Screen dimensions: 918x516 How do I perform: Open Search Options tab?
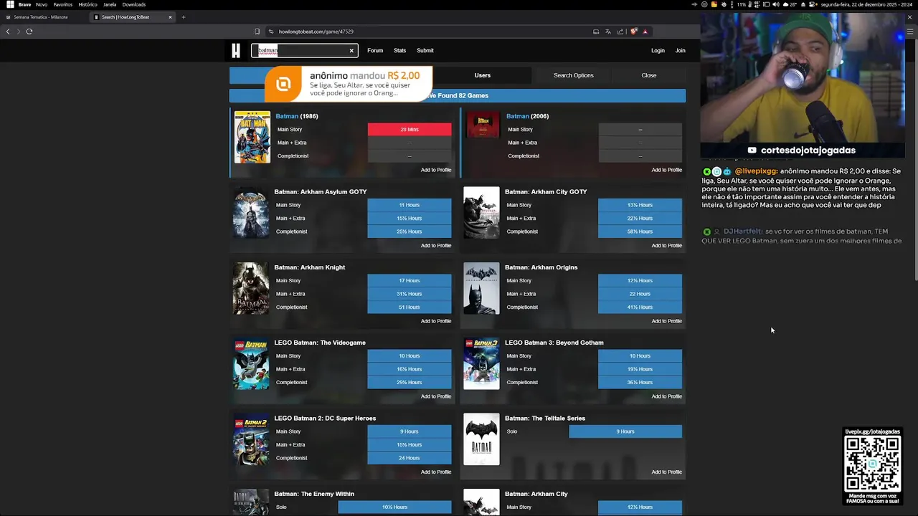574,75
